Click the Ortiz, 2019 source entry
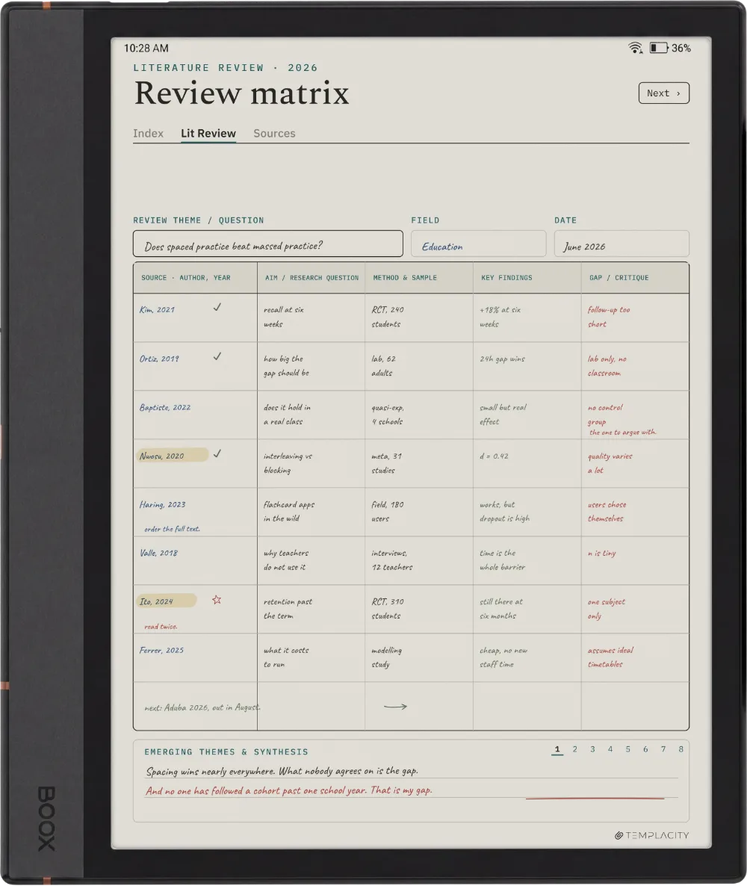 point(159,359)
